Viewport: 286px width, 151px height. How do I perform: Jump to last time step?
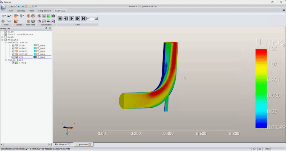[83, 19]
